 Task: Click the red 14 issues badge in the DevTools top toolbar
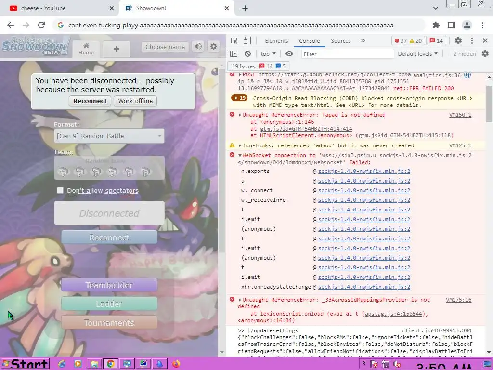click(x=436, y=41)
